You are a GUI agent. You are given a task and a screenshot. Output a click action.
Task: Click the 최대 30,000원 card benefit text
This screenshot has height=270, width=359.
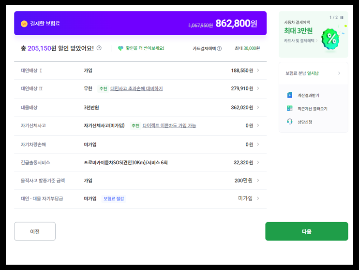click(x=247, y=48)
